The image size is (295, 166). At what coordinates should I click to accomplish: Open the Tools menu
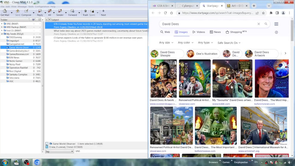coord(31,6)
